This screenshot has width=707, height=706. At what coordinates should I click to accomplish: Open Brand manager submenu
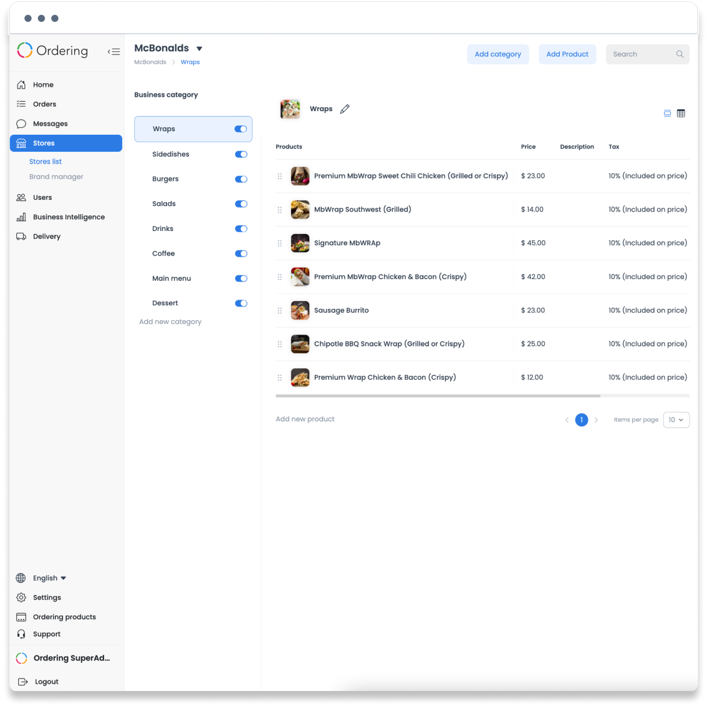[x=56, y=177]
